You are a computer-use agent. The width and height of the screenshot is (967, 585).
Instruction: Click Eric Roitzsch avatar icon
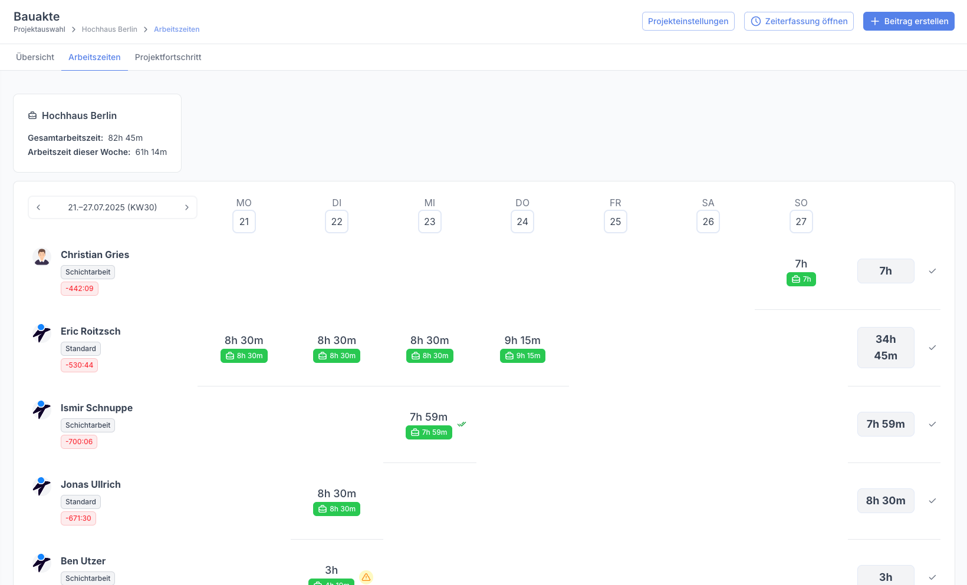coord(42,333)
